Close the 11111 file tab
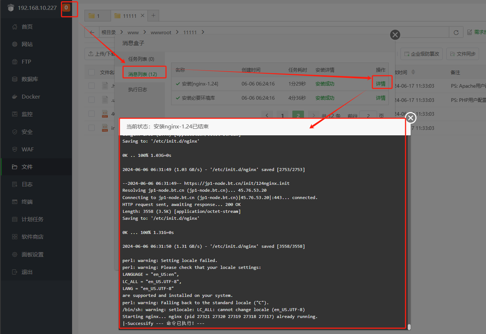Image resolution: width=486 pixels, height=334 pixels. 142,15
